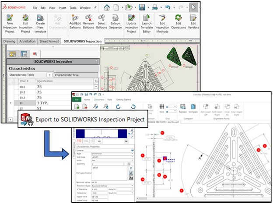
Task: Toggle the uppercase A text button
Action: [131, 173]
